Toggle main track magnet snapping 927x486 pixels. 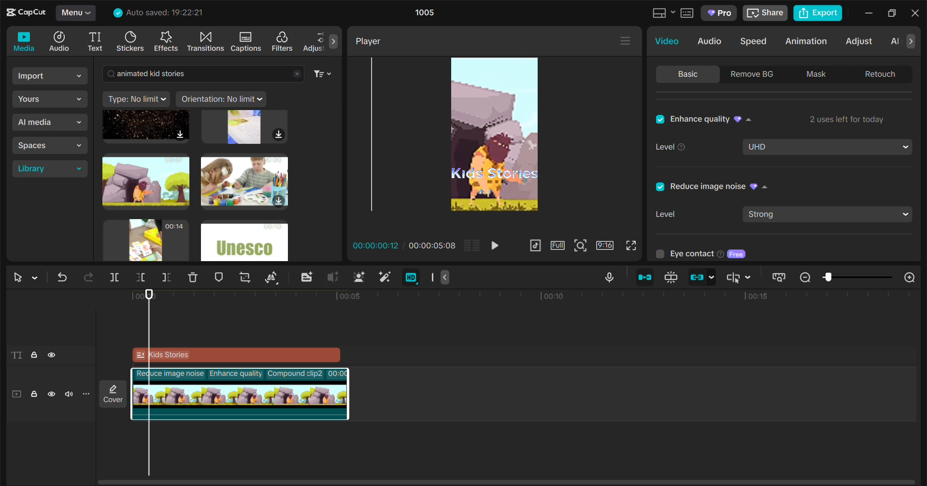[645, 277]
